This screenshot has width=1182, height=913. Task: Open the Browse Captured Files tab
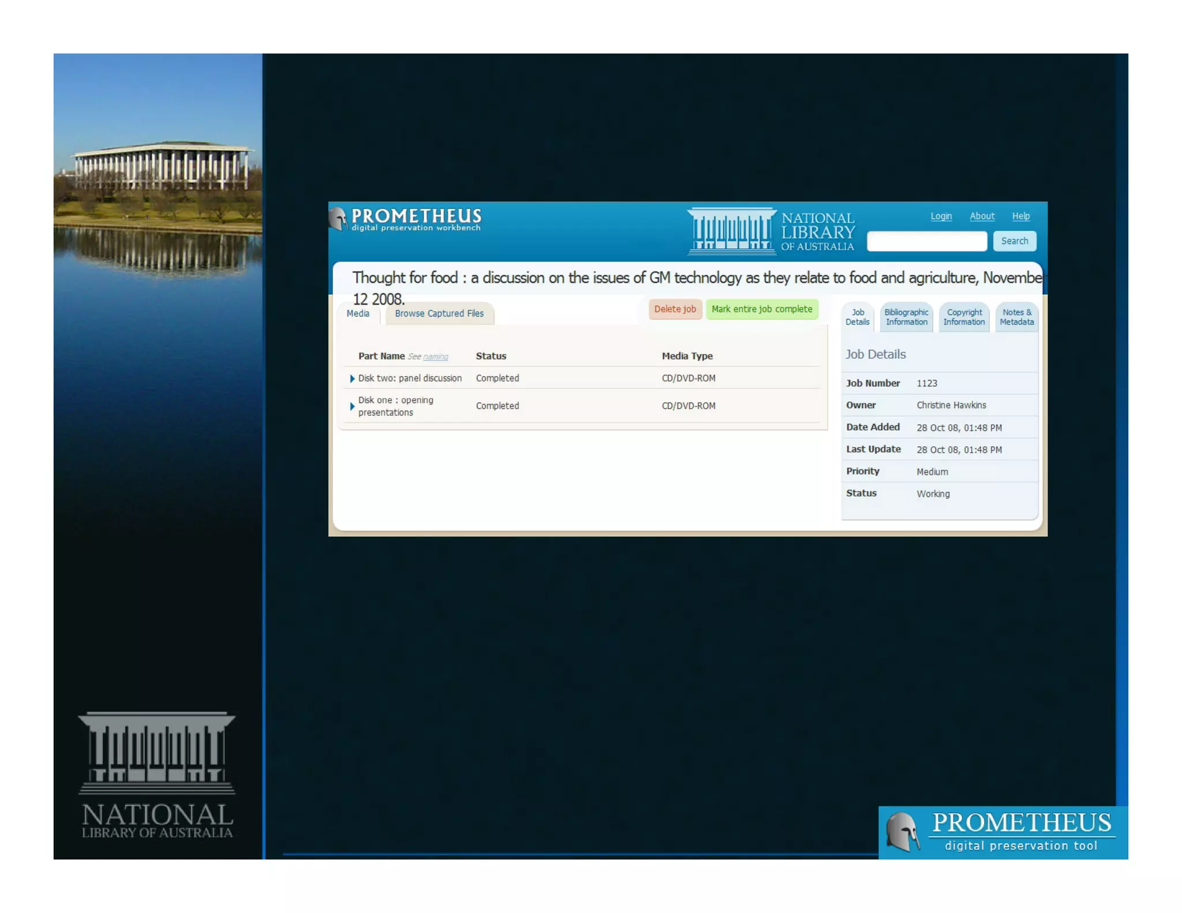439,313
